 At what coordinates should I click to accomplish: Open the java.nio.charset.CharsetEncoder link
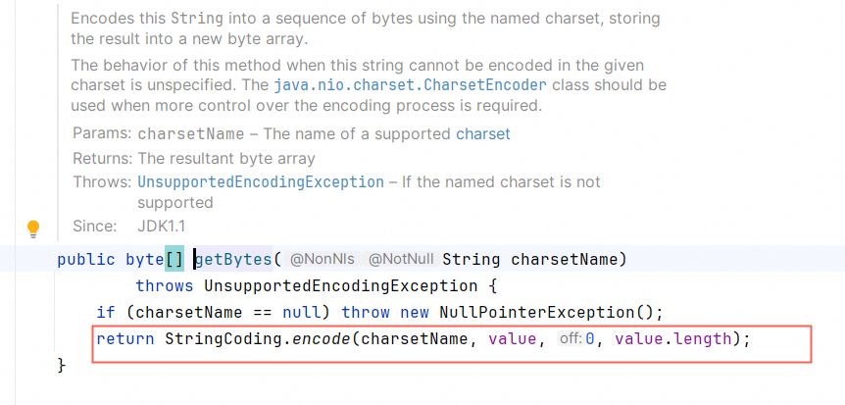[410, 85]
